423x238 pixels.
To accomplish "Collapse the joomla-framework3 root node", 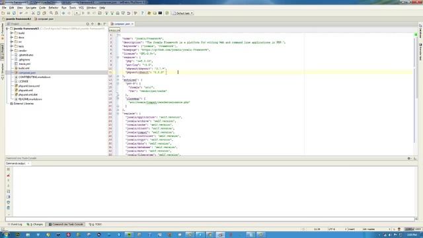I will coord(7,28).
